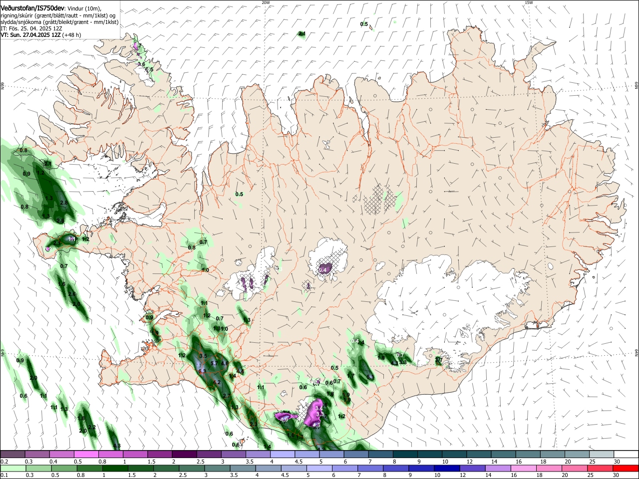639x479 pixels.
Task: Click the 20W longitude label
Action: 266,2
